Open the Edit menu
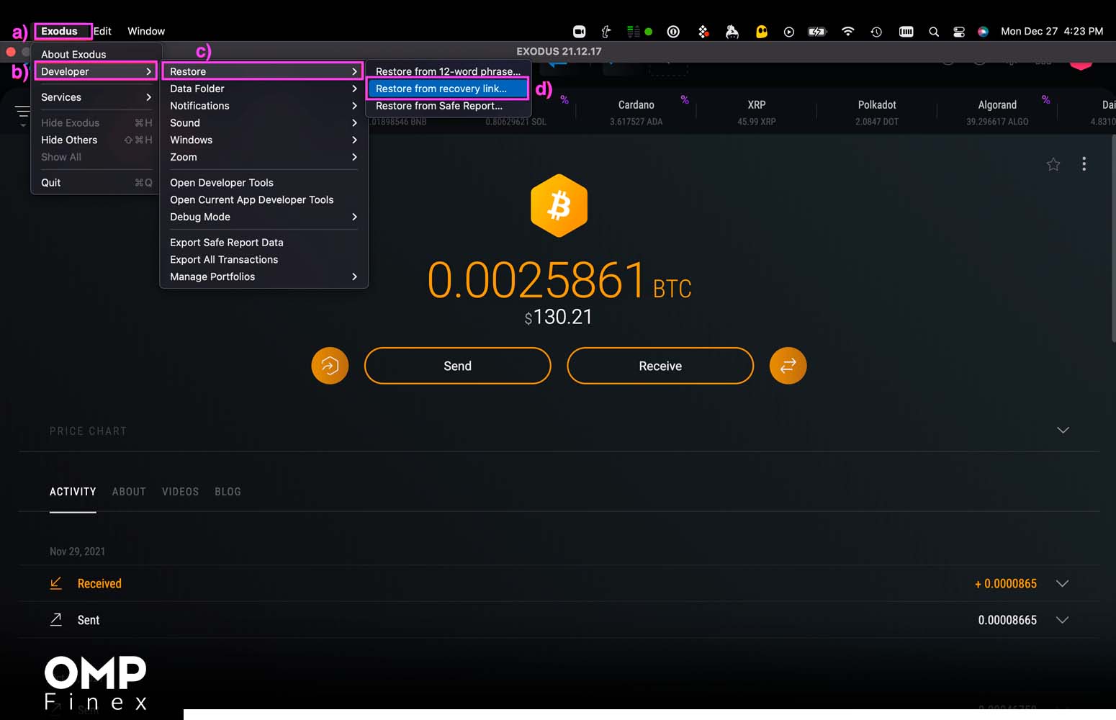 click(103, 31)
